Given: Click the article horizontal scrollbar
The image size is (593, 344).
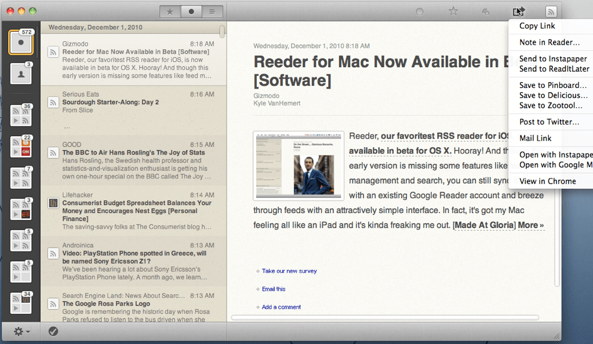Looking at the screenshot, I should 385,317.
